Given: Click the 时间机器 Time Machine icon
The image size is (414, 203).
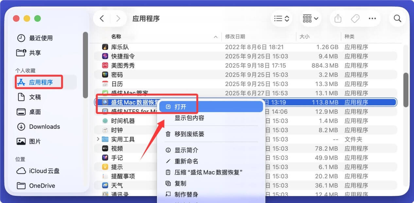Looking at the screenshot, I should [x=105, y=121].
